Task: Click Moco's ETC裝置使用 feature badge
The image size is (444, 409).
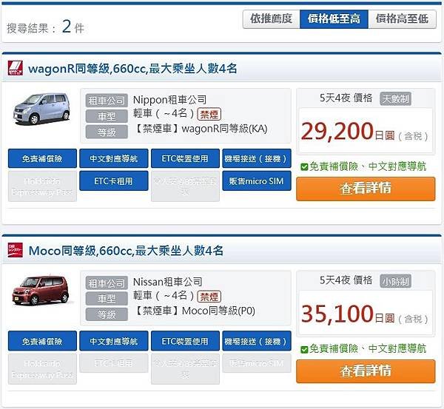Action: coord(185,341)
